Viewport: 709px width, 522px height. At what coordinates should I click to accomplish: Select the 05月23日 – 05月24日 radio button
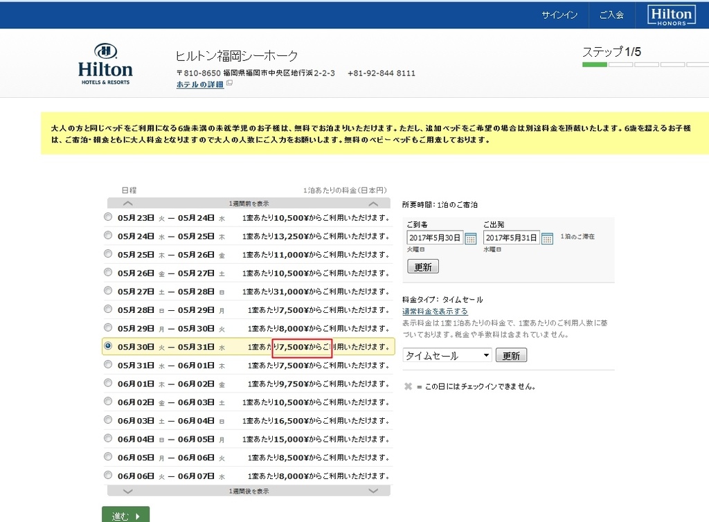(108, 217)
